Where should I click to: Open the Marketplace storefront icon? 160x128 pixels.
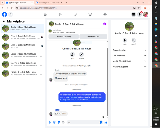pyautogui.click(x=90, y=14)
